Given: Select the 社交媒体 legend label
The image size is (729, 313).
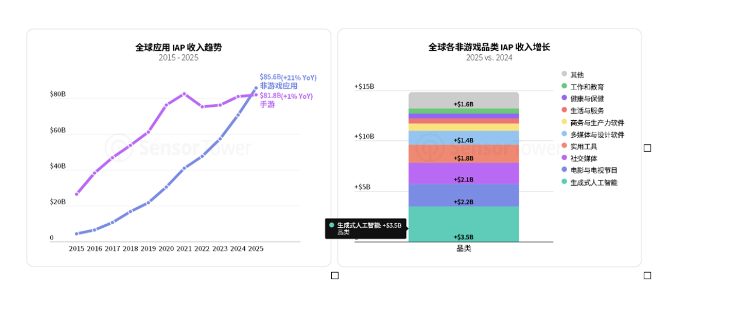Looking at the screenshot, I should [584, 158].
